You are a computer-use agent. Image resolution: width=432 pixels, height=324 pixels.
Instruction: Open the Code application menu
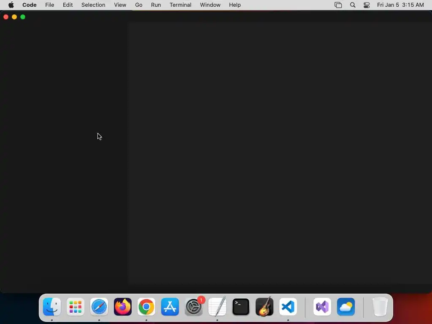point(30,5)
